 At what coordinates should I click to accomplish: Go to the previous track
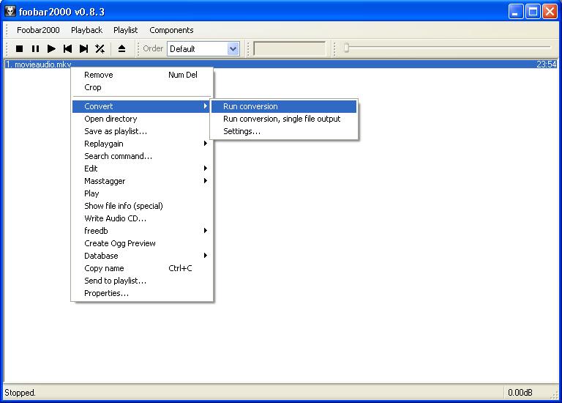click(x=67, y=48)
